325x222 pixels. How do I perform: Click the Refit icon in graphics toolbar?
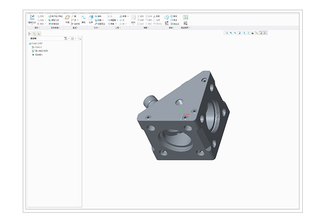(x=227, y=33)
